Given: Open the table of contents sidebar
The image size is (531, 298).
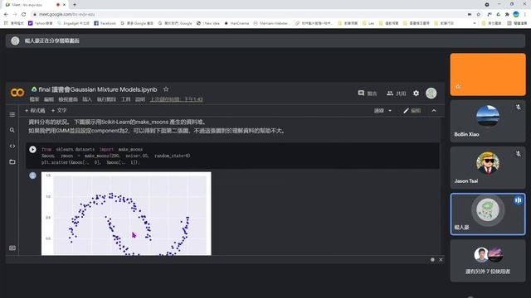Looking at the screenshot, I should tap(12, 114).
